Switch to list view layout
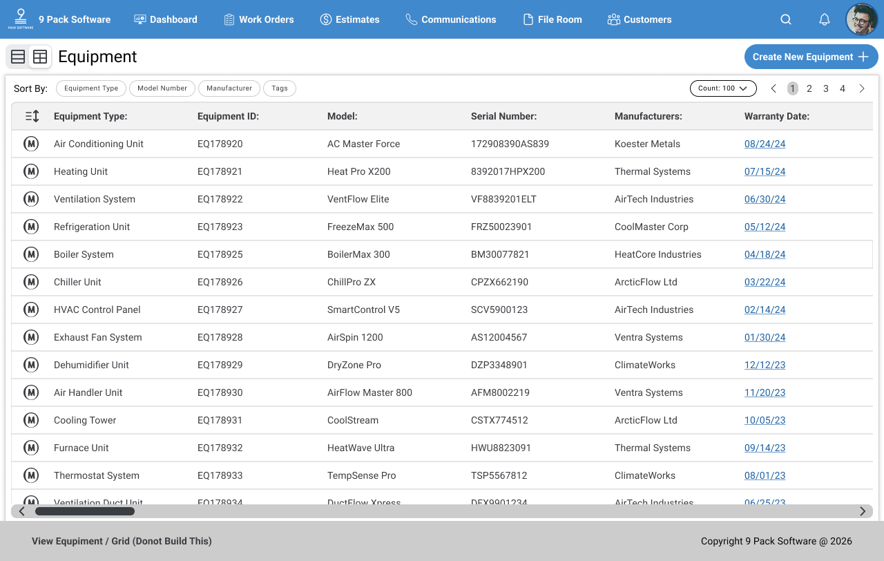The image size is (884, 561). [18, 57]
